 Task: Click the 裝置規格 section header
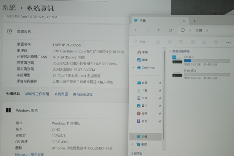click(x=66, y=31)
